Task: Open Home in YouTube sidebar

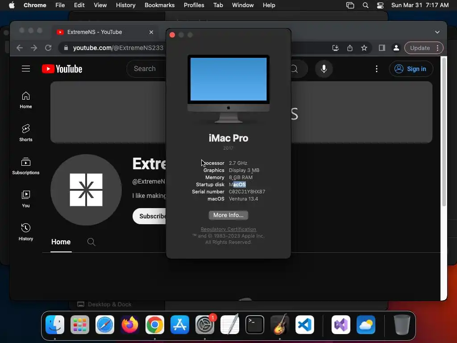Action: coord(26,100)
